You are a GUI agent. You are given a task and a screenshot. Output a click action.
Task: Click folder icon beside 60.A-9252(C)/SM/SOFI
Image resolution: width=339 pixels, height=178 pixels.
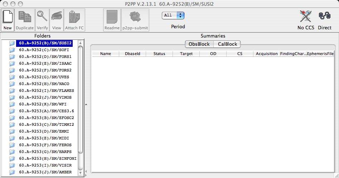pyautogui.click(x=12, y=50)
